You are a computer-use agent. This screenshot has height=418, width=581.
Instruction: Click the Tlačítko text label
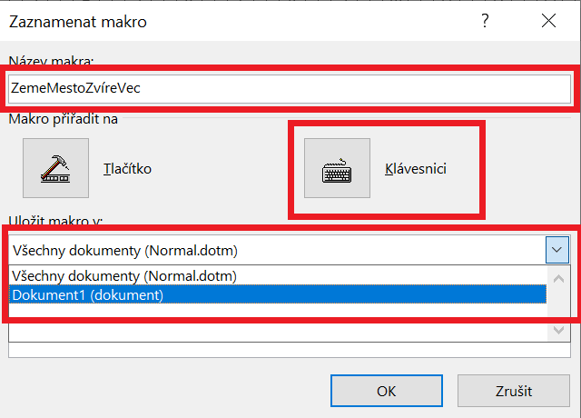(x=126, y=169)
